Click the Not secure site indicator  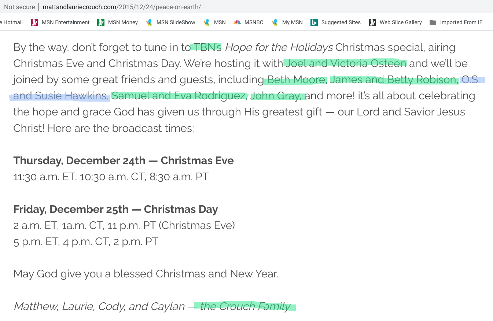[x=19, y=7]
